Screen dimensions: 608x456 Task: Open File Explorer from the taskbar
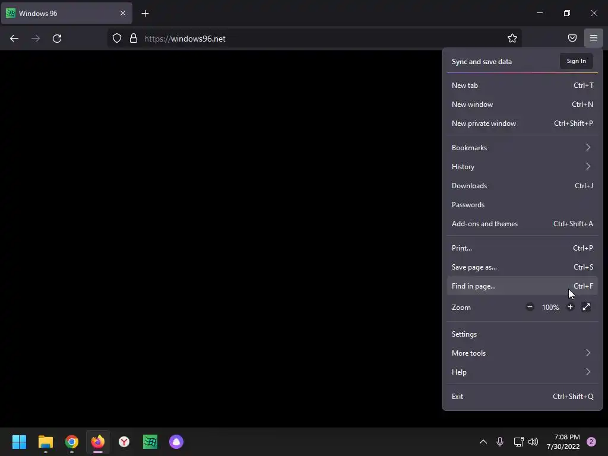[46, 442]
